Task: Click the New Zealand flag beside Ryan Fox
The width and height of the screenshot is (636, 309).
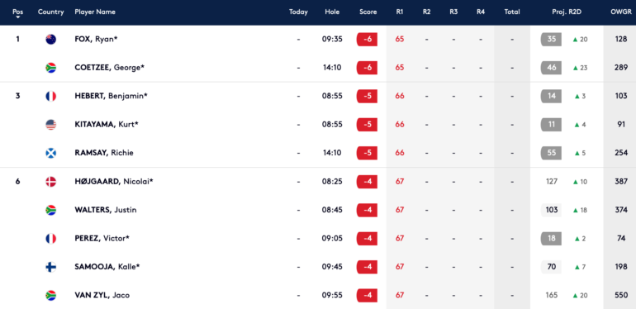Action: (x=50, y=40)
